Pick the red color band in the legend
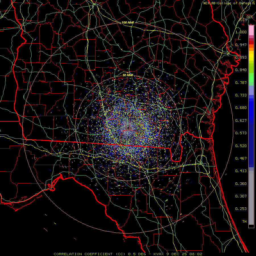The height and width of the screenshot is (256, 256). (x=251, y=43)
